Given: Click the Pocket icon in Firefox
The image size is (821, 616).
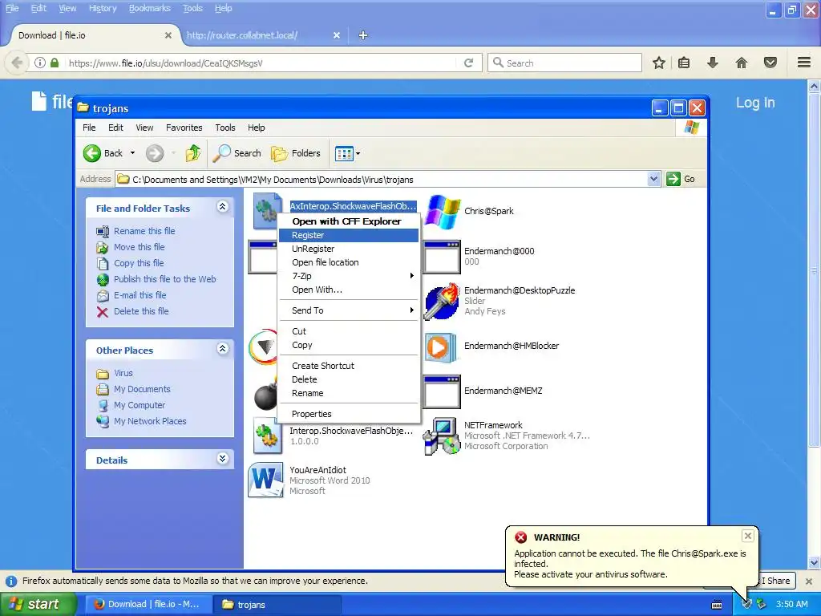Looking at the screenshot, I should point(770,63).
